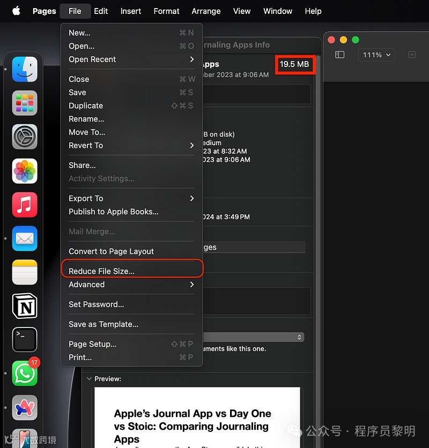Choose Print... menu item
The width and height of the screenshot is (429, 448).
(x=131, y=357)
